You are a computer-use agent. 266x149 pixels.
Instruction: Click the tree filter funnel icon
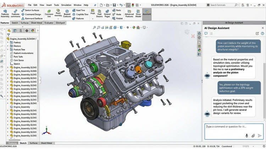click(8, 35)
